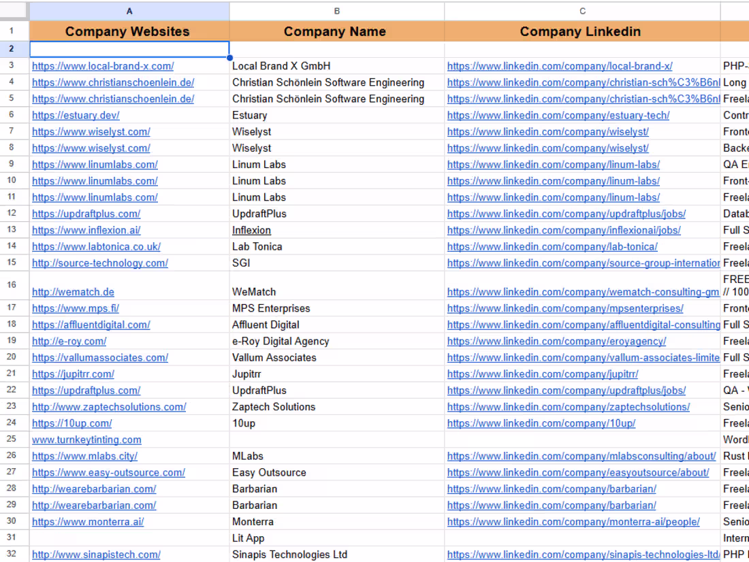Click the Company Linkedin header cell
Screen dimensions: 749x562
coord(582,31)
